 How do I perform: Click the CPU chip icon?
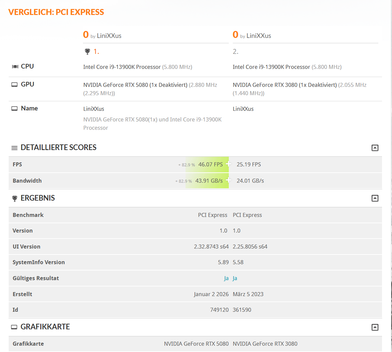15,67
